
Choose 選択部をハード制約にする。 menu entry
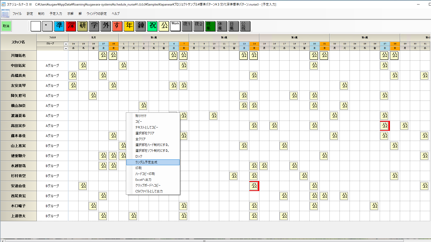click(153, 145)
